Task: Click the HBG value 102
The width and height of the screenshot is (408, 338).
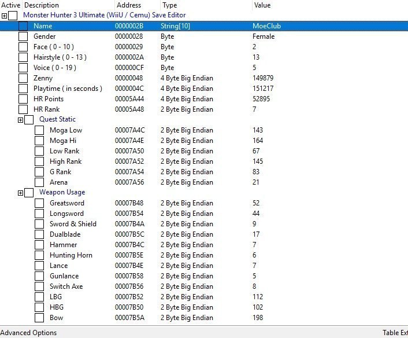Action: (x=258, y=307)
